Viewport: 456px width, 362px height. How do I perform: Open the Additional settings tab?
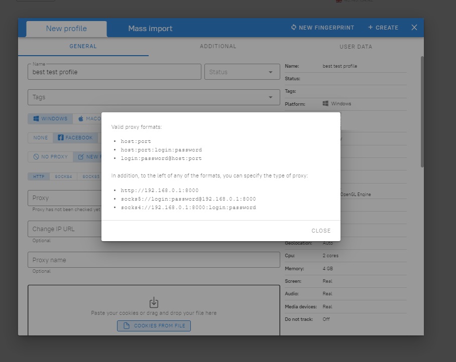(x=218, y=46)
